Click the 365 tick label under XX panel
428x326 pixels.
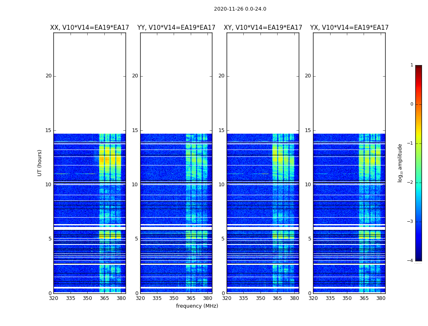[x=104, y=298]
